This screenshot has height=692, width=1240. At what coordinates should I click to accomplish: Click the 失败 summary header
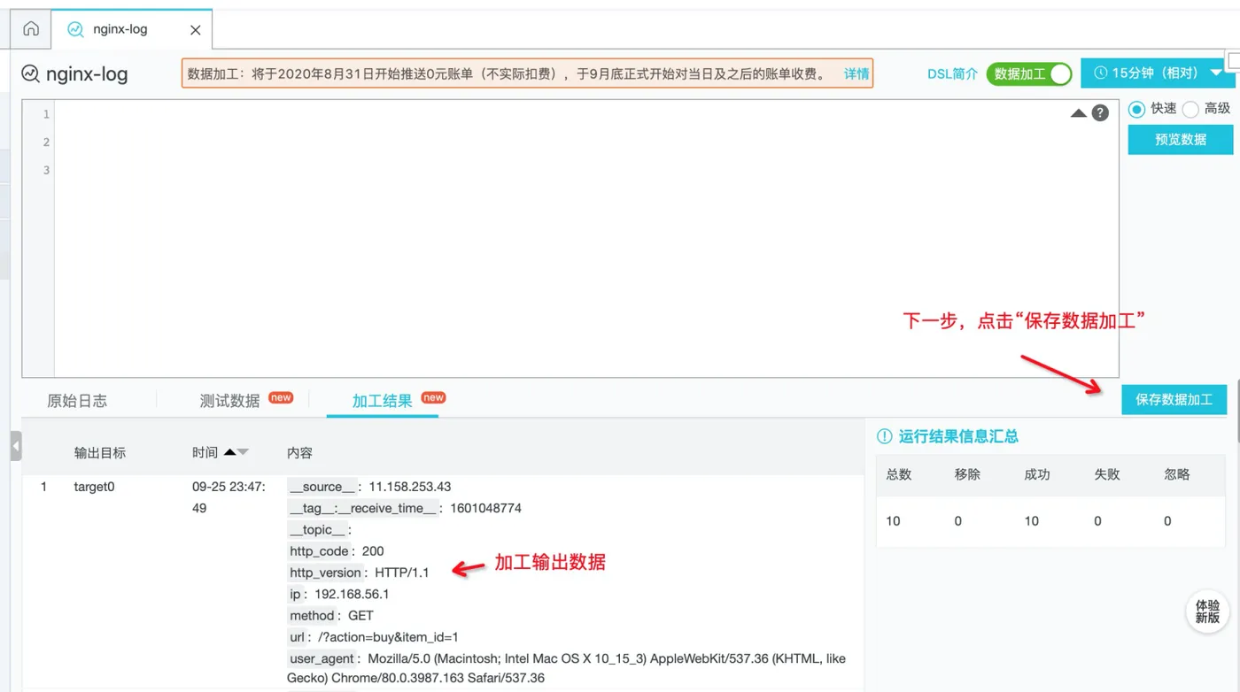(x=1107, y=474)
